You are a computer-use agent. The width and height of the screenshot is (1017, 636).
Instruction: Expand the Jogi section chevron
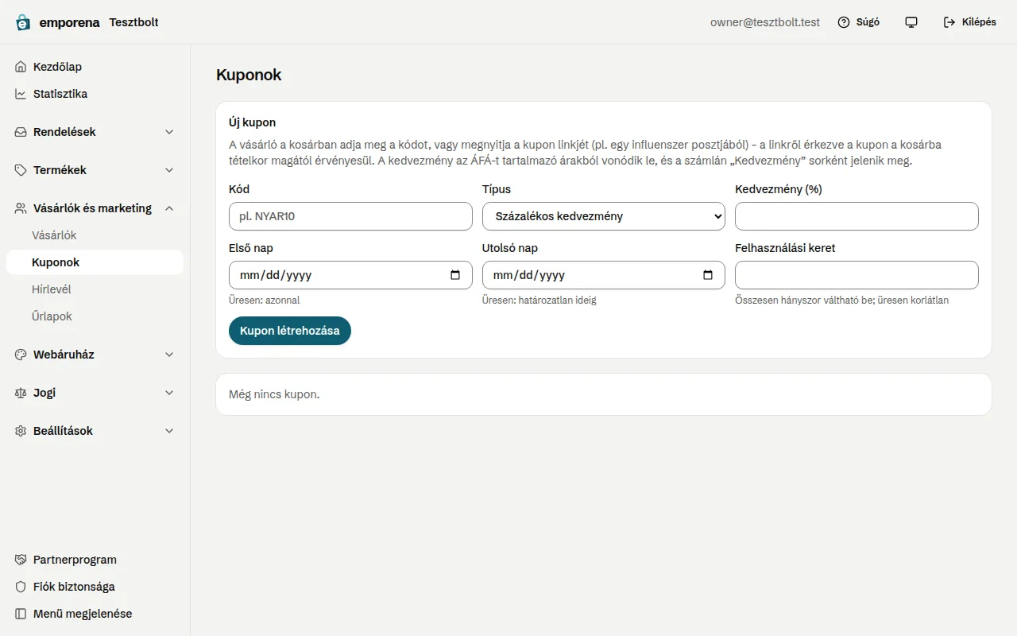click(169, 393)
